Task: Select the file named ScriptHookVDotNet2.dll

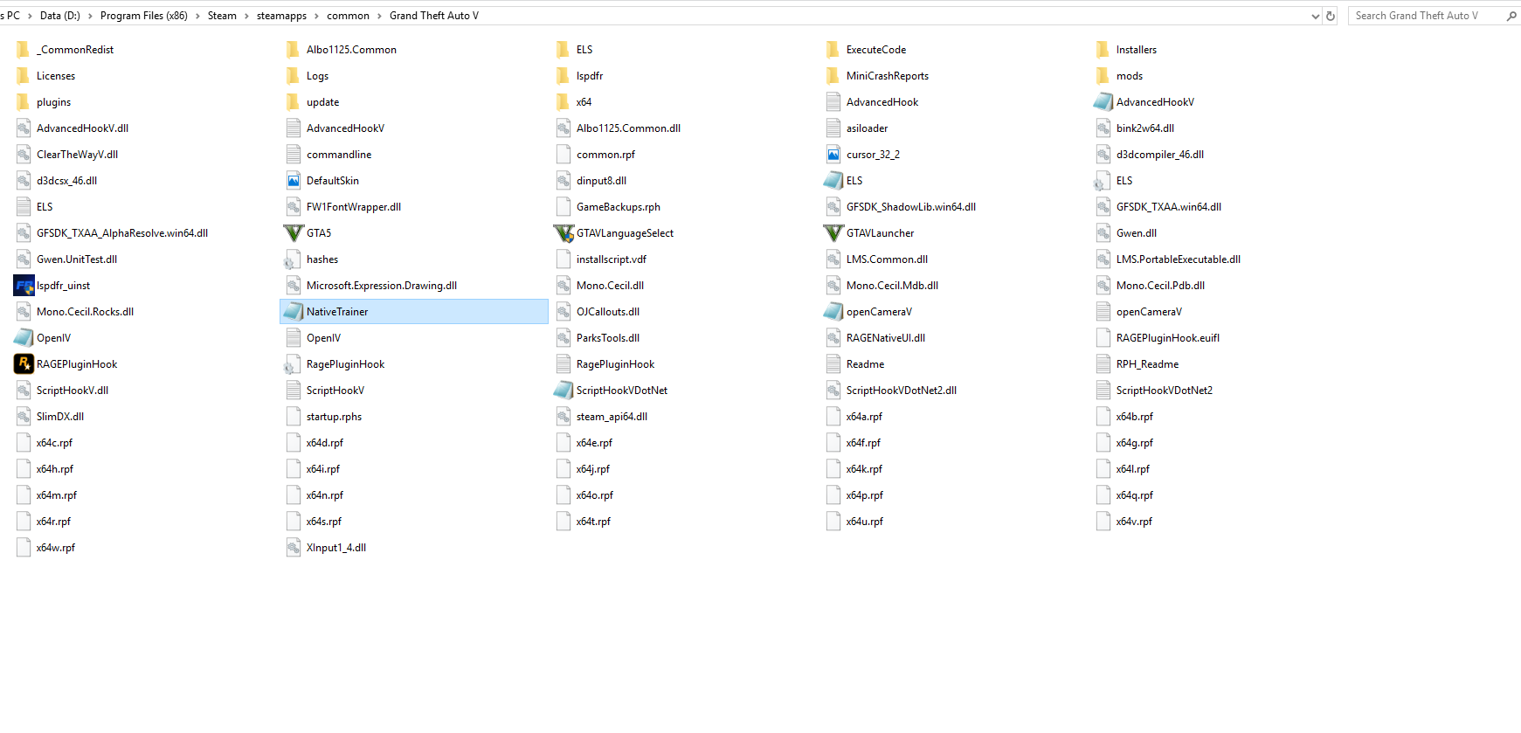Action: click(x=902, y=391)
